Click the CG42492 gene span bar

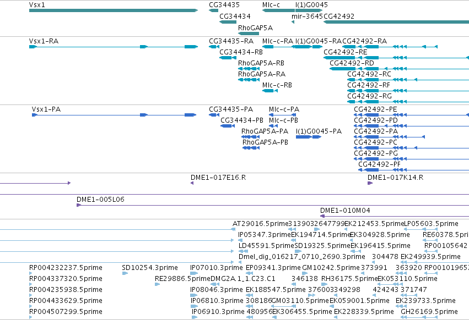click(x=396, y=22)
